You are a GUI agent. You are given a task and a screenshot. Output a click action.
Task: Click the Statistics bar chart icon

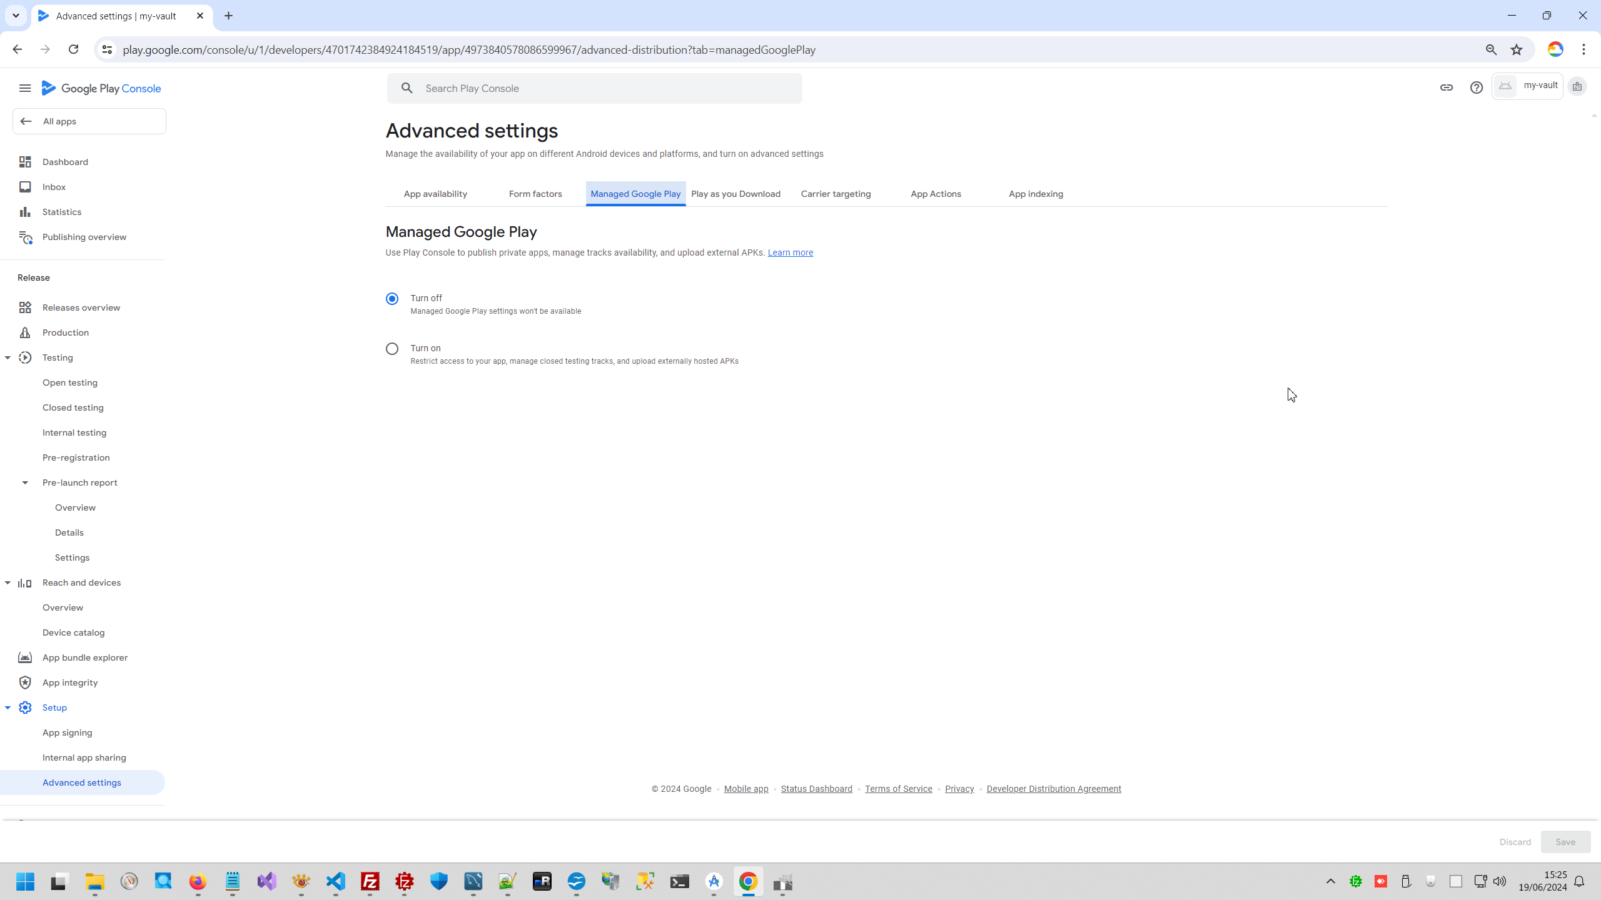pyautogui.click(x=25, y=212)
